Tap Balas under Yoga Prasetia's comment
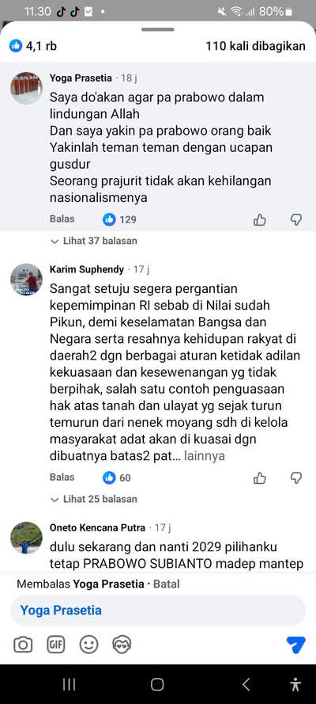 point(62,219)
